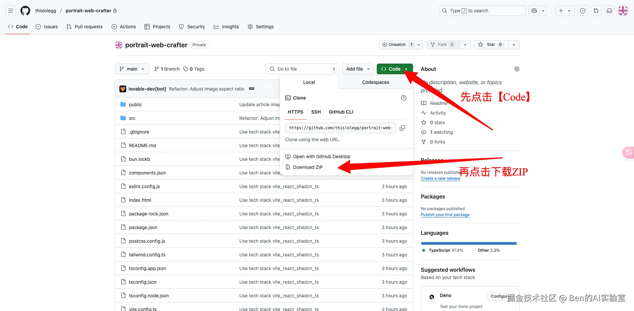Image resolution: width=634 pixels, height=311 pixels.
Task: Go to GitHub homepage via Octocat logo
Action: (x=25, y=11)
